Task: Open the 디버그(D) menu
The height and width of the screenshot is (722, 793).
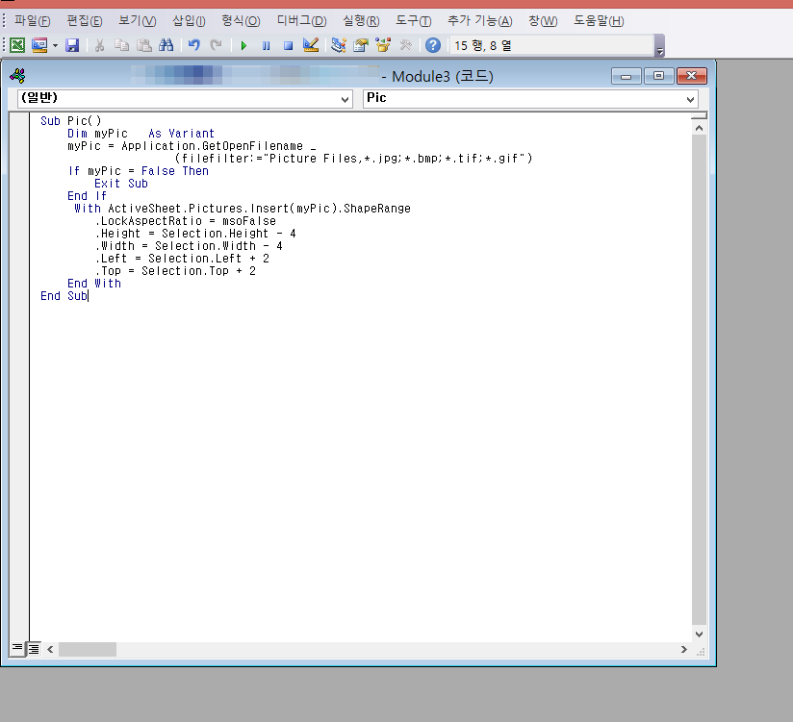Action: click(x=301, y=21)
